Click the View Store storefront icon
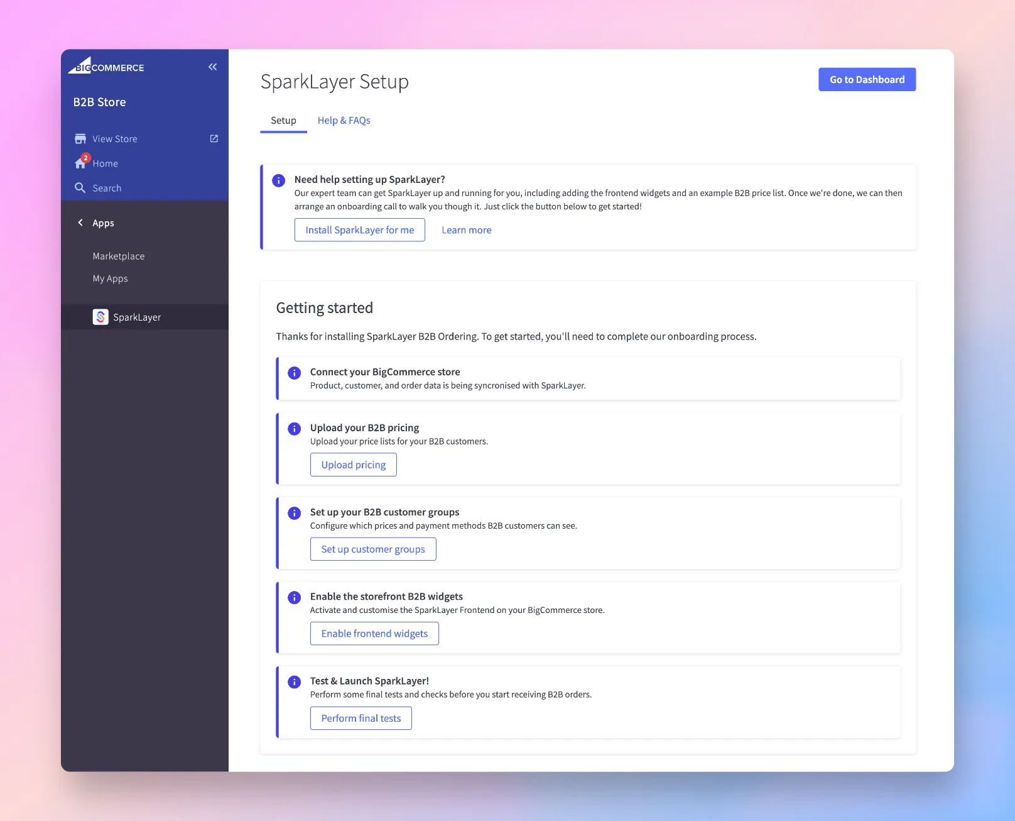1015x821 pixels. click(80, 138)
